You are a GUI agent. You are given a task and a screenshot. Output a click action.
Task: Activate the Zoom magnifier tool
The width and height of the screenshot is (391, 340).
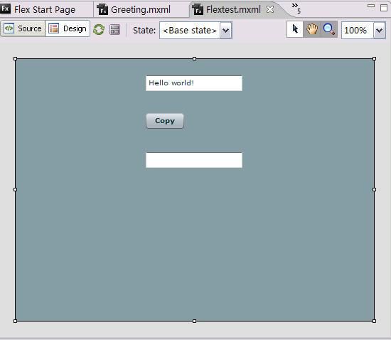(x=328, y=29)
